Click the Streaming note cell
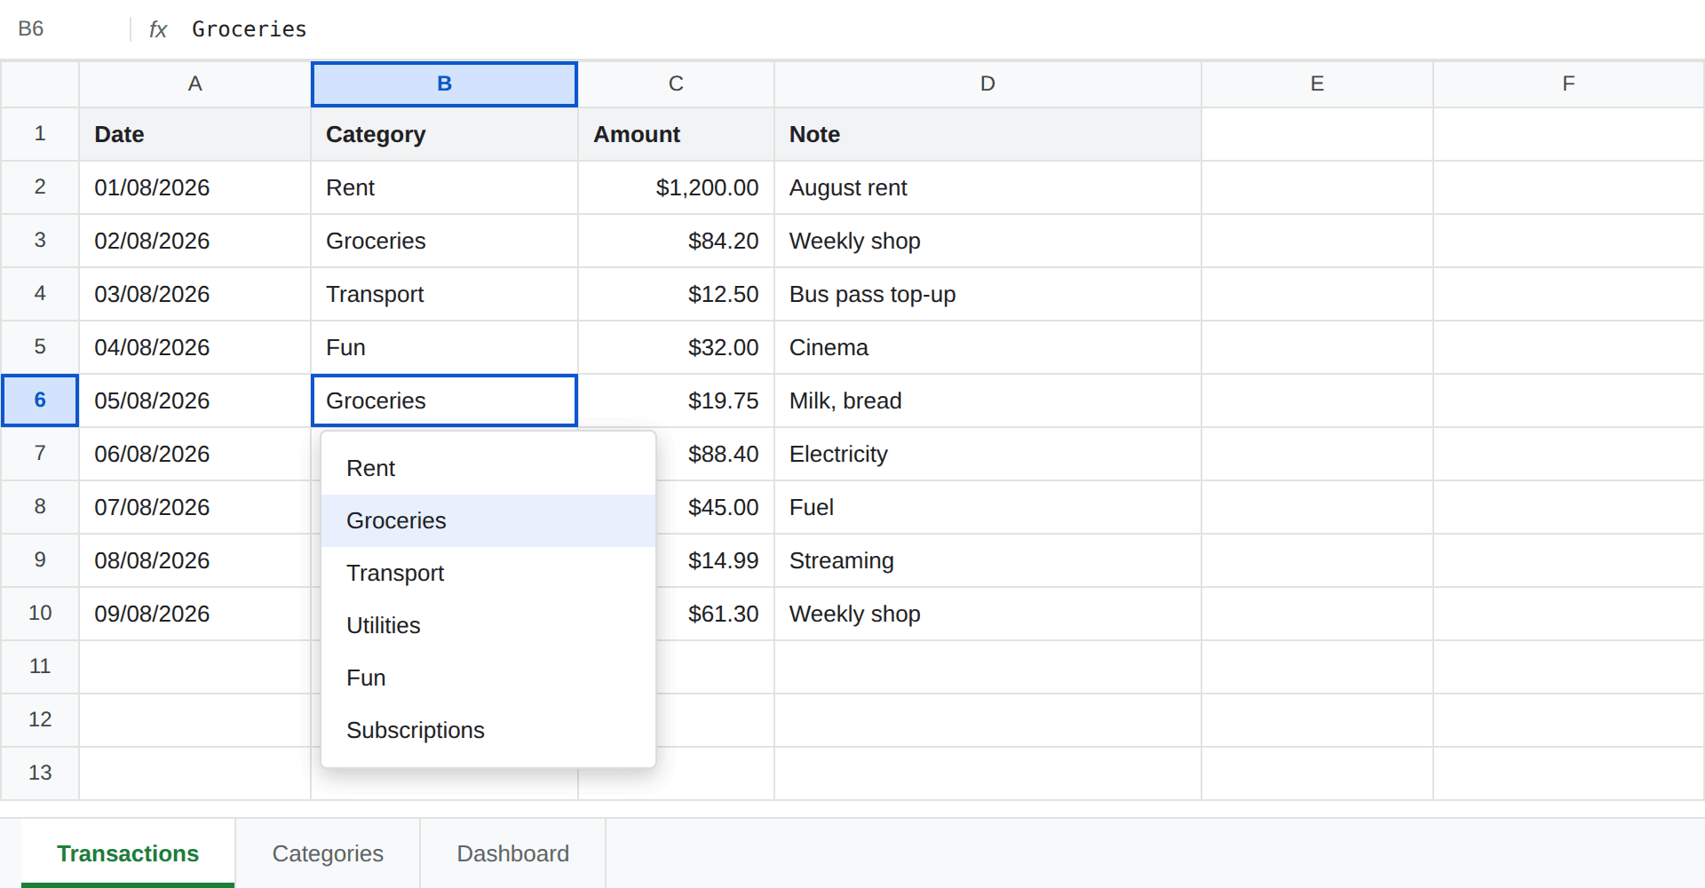Screen dimensions: 1705x888 click(987, 560)
